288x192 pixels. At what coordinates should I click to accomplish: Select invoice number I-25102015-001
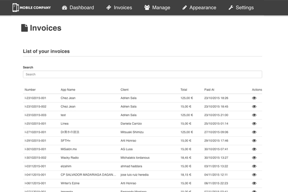pos(35,124)
